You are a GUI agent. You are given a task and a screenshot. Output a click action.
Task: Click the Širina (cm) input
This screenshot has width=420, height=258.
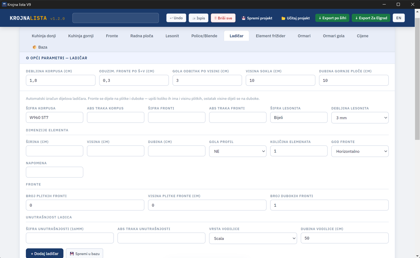(x=55, y=151)
